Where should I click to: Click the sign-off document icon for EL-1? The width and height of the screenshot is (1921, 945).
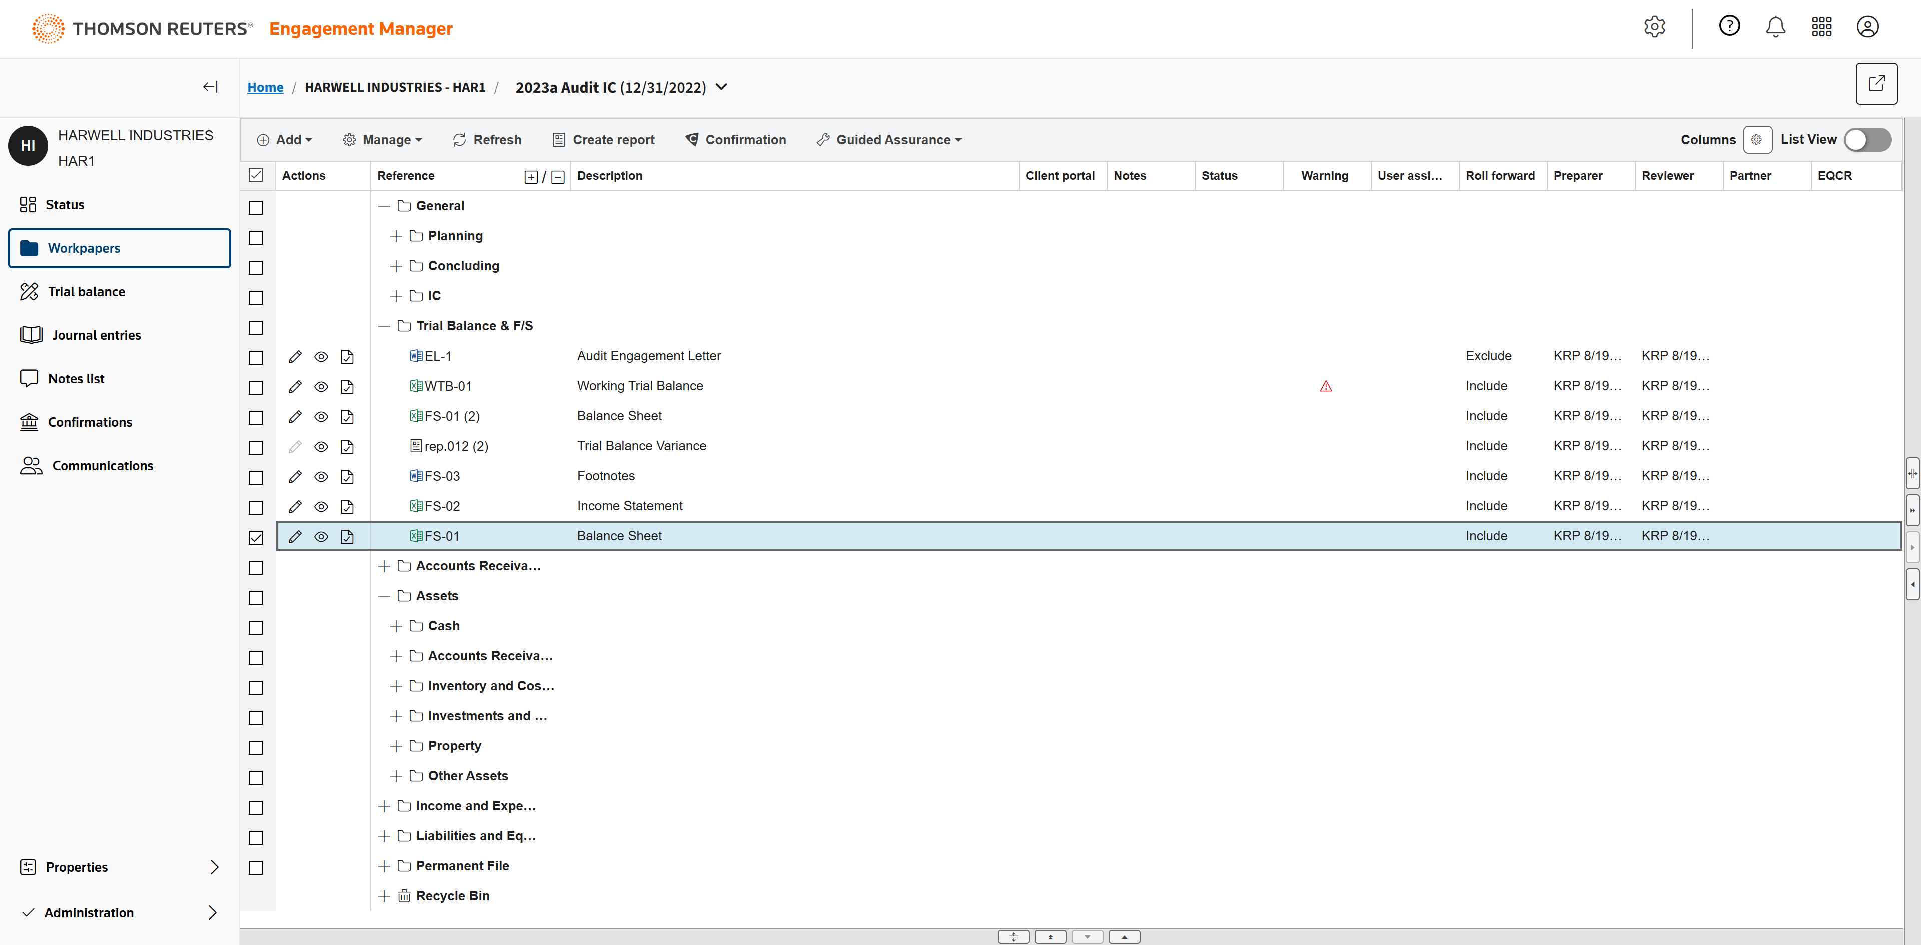tap(347, 357)
